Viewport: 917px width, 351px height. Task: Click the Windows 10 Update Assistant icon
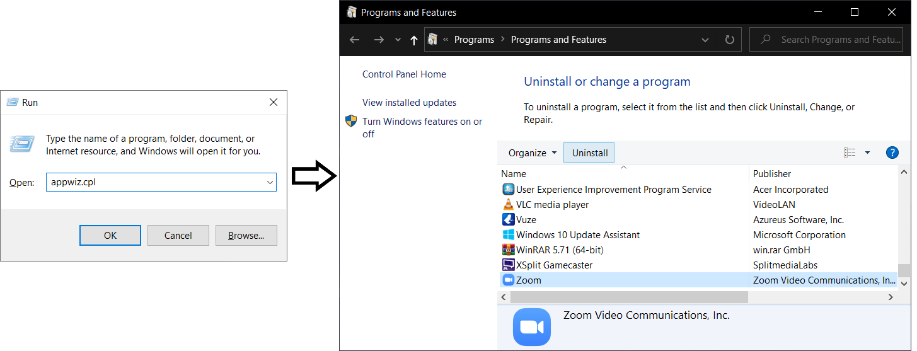click(508, 234)
